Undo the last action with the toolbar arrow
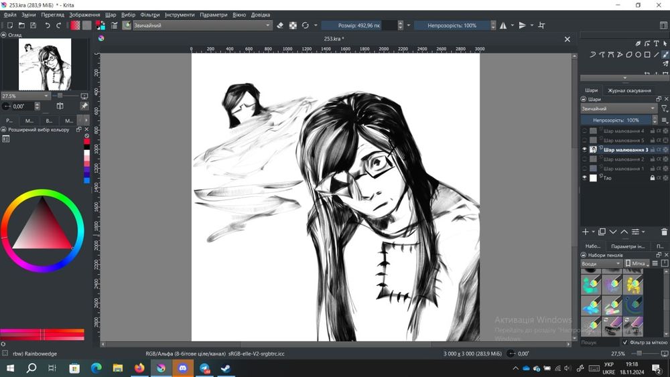Viewport: 670px width, 377px height. pyautogui.click(x=48, y=25)
